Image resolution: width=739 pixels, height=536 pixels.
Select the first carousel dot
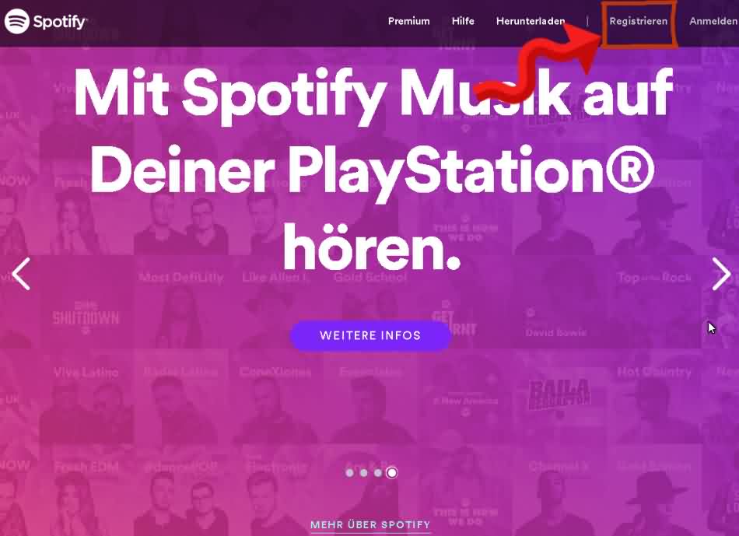click(x=349, y=472)
